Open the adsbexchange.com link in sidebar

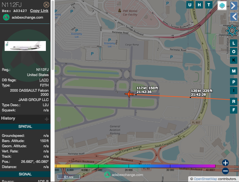pos(27,18)
